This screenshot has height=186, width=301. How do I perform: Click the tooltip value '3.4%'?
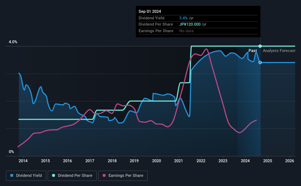point(183,18)
